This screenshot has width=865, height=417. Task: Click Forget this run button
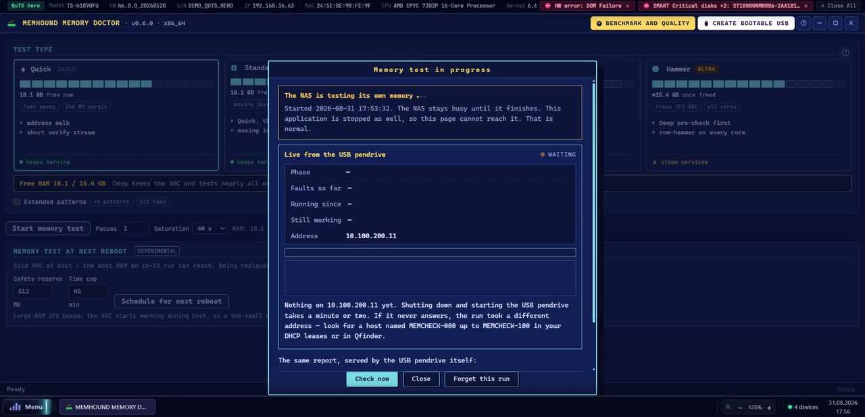click(482, 379)
